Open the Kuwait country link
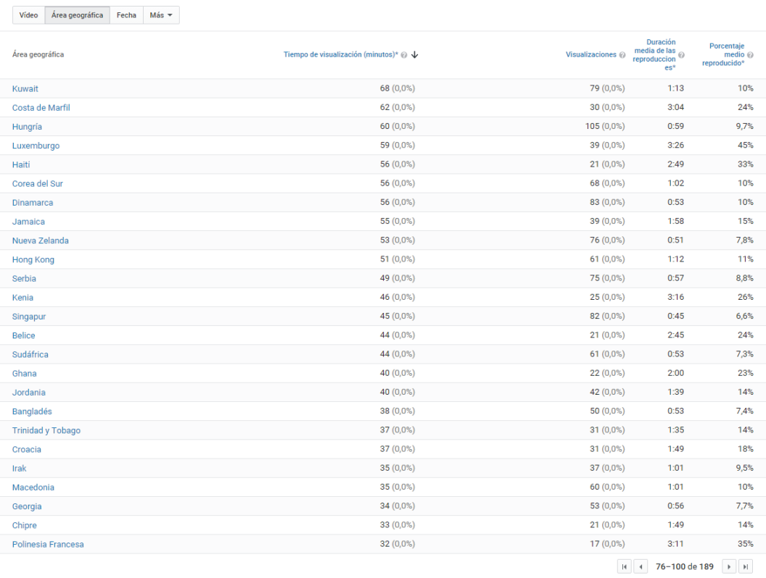This screenshot has width=766, height=578. pyautogui.click(x=25, y=89)
